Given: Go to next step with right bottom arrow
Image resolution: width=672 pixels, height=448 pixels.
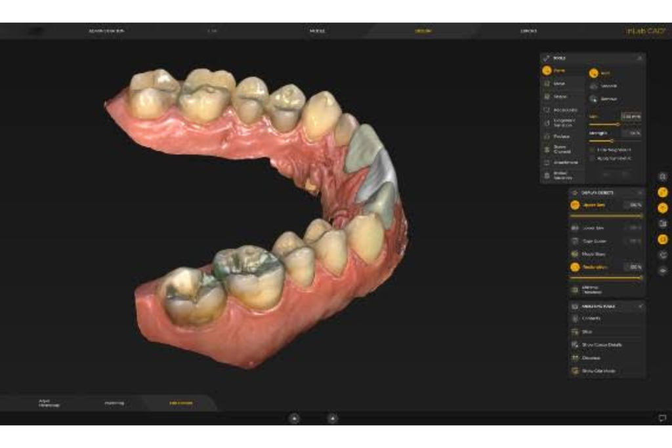Looking at the screenshot, I should (x=333, y=418).
